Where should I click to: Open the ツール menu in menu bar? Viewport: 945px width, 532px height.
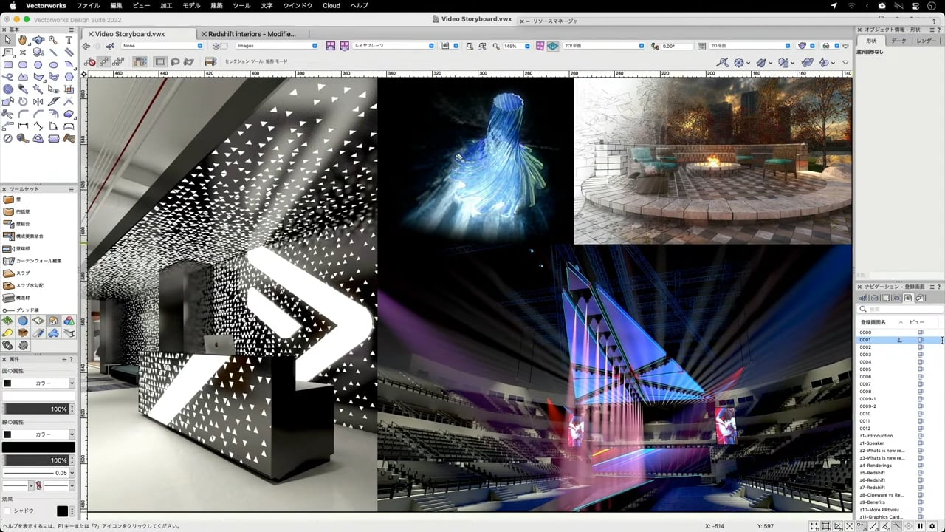coord(241,5)
